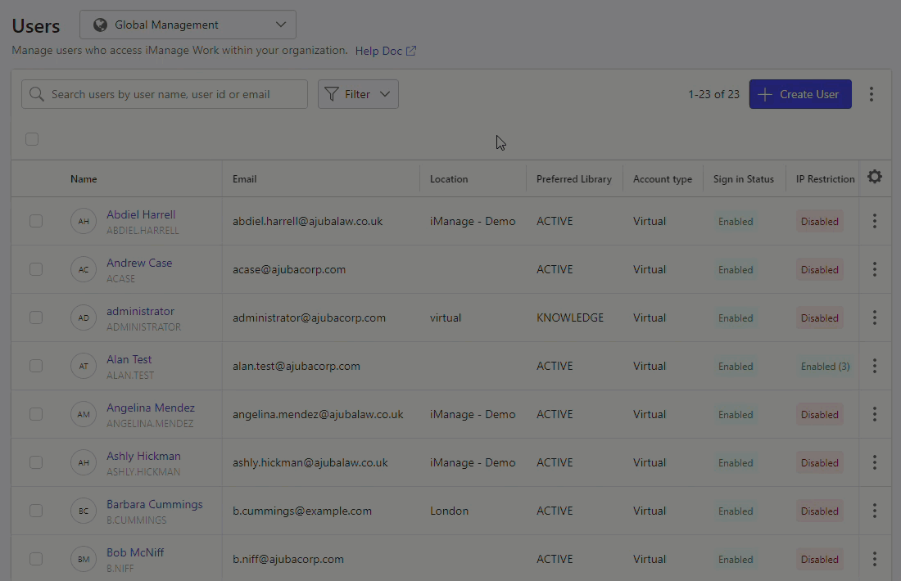Open row actions menu for Alan Test
Screen dimensions: 901x581
(875, 366)
